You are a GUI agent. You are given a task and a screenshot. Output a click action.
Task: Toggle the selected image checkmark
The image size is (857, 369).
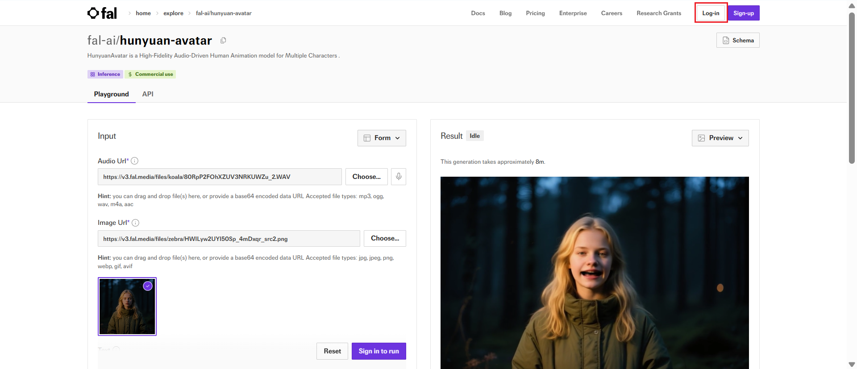click(x=148, y=286)
